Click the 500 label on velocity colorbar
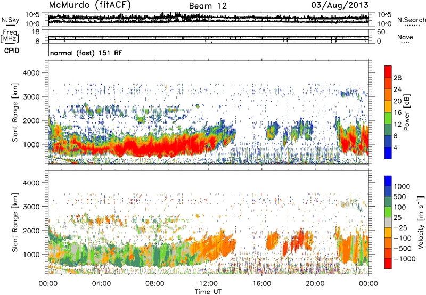Screen dimensions: 426x295 [401, 196]
